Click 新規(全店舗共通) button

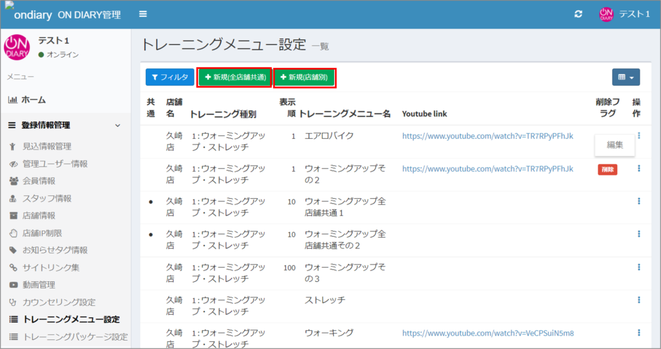point(234,77)
